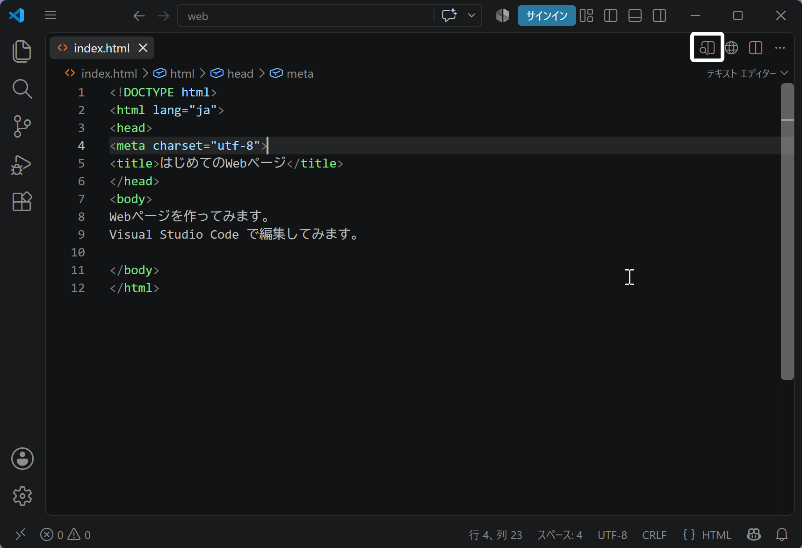Screen dimensions: 802x548
Task: Click line number 12 in the gutter
Action: (78, 288)
